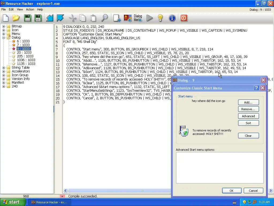
Task: Expand the Icon folder node
Action: pyautogui.click(x=3, y=30)
